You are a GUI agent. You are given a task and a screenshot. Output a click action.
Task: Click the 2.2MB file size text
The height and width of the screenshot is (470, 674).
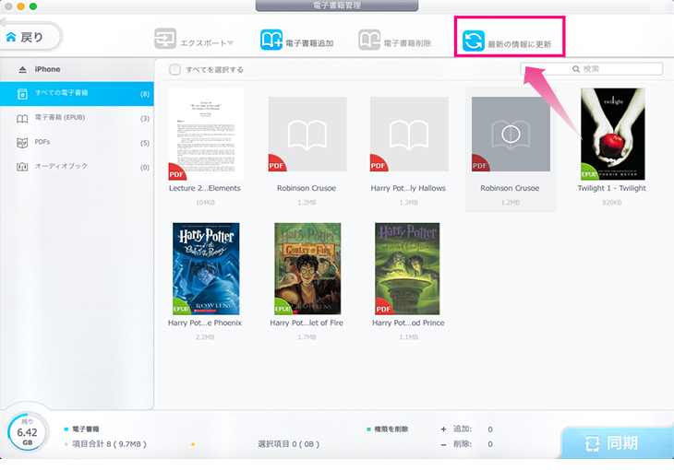(205, 337)
